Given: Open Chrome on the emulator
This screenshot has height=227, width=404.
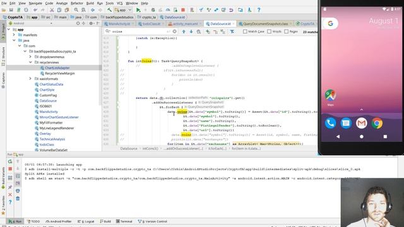Looking at the screenshot, I should click(x=377, y=124).
